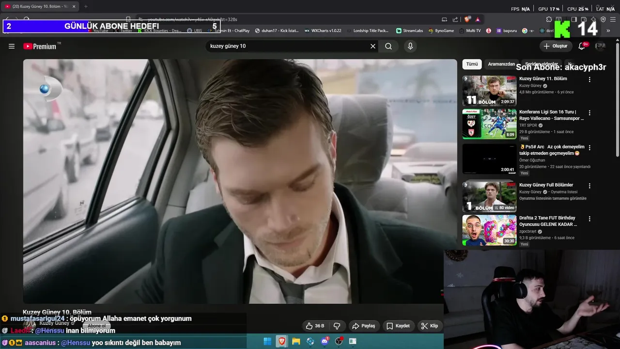
Task: Switch to Brave in the taskbar
Action: pyautogui.click(x=281, y=341)
